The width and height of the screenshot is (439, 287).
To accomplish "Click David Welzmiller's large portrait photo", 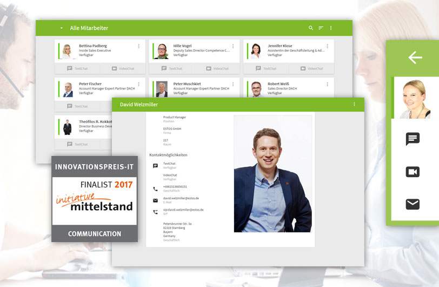I will tap(272, 174).
